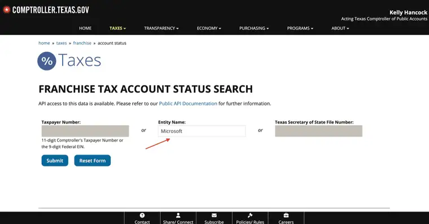Click the Careers briefcase icon

(286, 216)
